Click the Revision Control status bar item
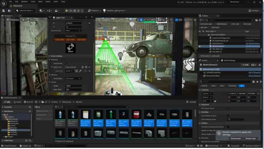The image size is (264, 149). tap(252, 145)
